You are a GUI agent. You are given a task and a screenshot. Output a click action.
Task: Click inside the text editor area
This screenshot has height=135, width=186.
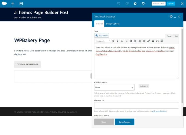click(x=136, y=60)
